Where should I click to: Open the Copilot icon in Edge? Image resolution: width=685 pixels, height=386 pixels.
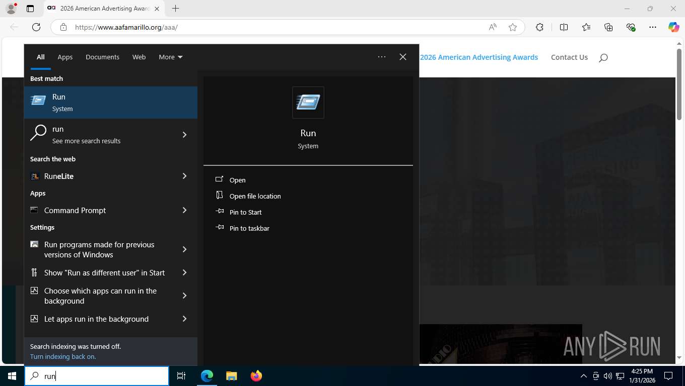point(674,27)
